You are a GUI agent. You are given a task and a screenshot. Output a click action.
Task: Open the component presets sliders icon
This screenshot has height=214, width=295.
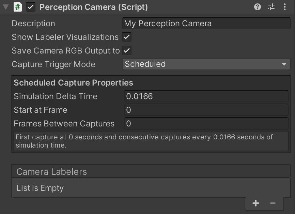(271, 7)
